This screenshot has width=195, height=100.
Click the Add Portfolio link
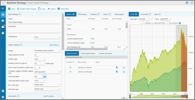click(x=49, y=96)
